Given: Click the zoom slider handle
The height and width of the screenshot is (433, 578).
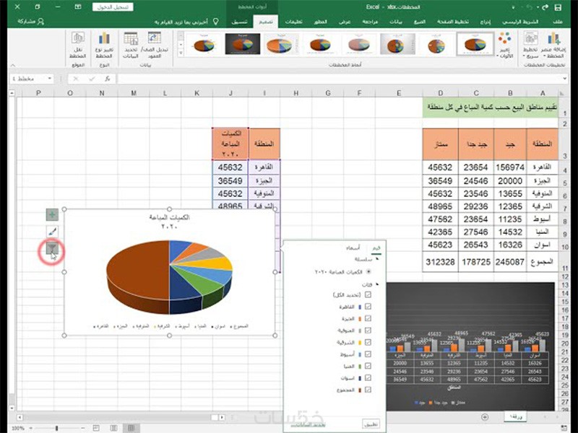Looking at the screenshot, I should (x=56, y=428).
